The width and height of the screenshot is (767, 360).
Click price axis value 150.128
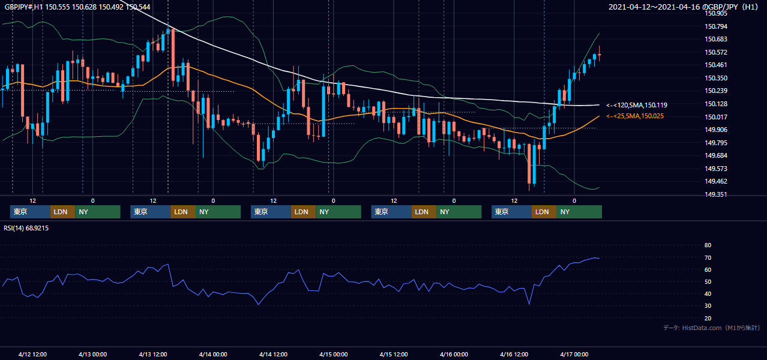tap(716, 104)
